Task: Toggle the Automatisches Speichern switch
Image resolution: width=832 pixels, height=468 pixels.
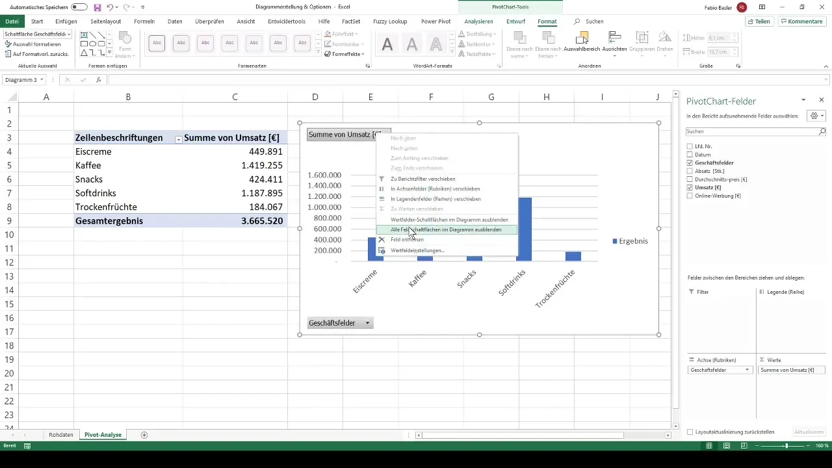Action: (79, 7)
